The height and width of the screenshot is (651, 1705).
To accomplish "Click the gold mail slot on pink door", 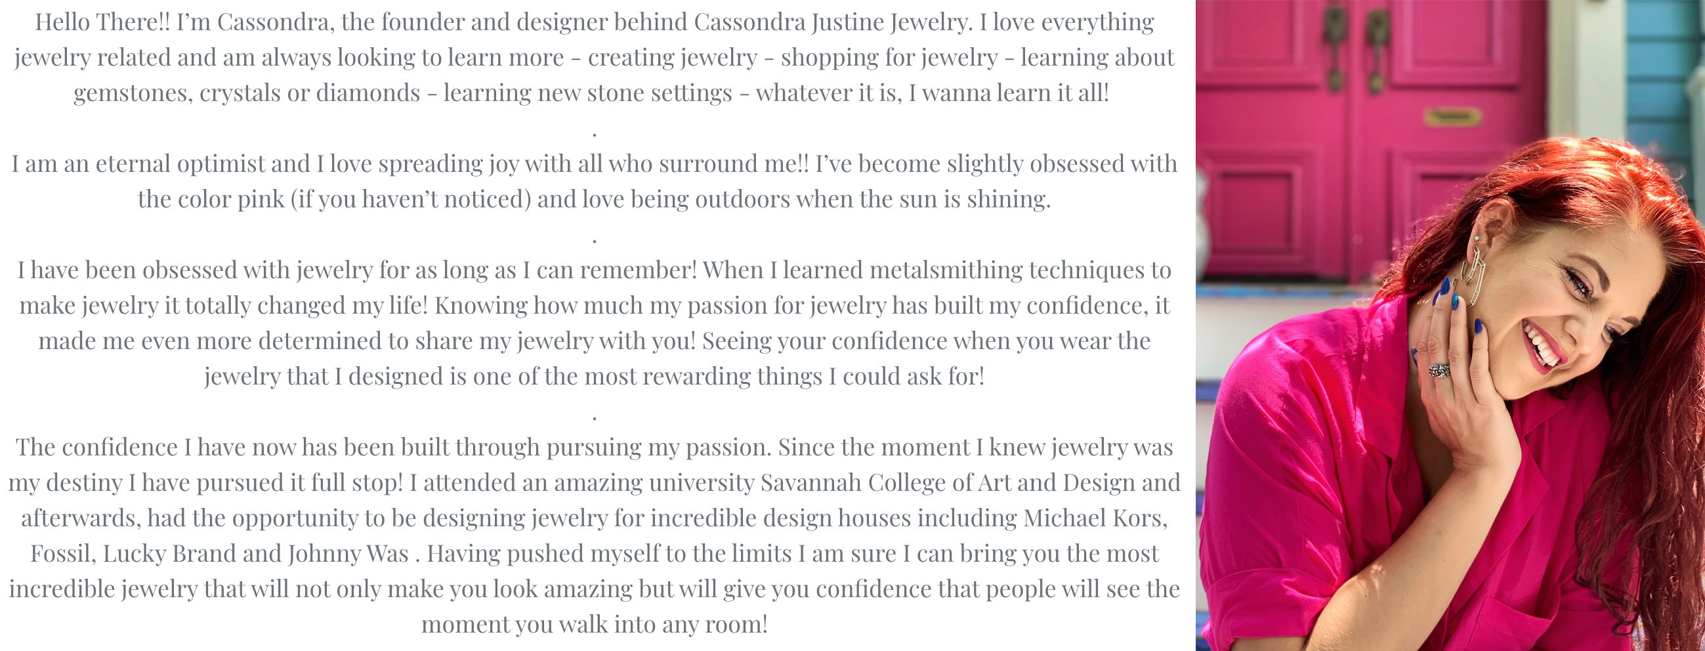I will click(1452, 117).
